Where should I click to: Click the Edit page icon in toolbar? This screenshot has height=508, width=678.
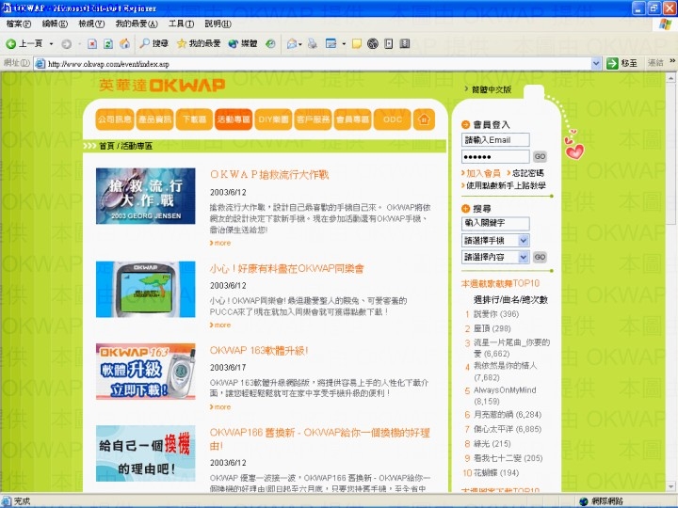tap(331, 43)
